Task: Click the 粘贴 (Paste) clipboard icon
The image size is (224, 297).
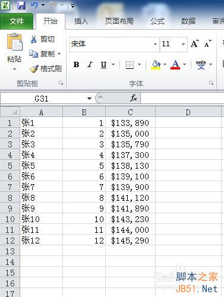Action: point(14,42)
